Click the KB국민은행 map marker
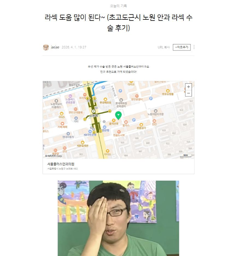This screenshot has height=256, width=239. [90, 131]
